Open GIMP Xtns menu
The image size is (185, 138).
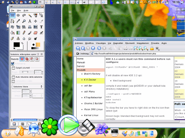click(19, 10)
